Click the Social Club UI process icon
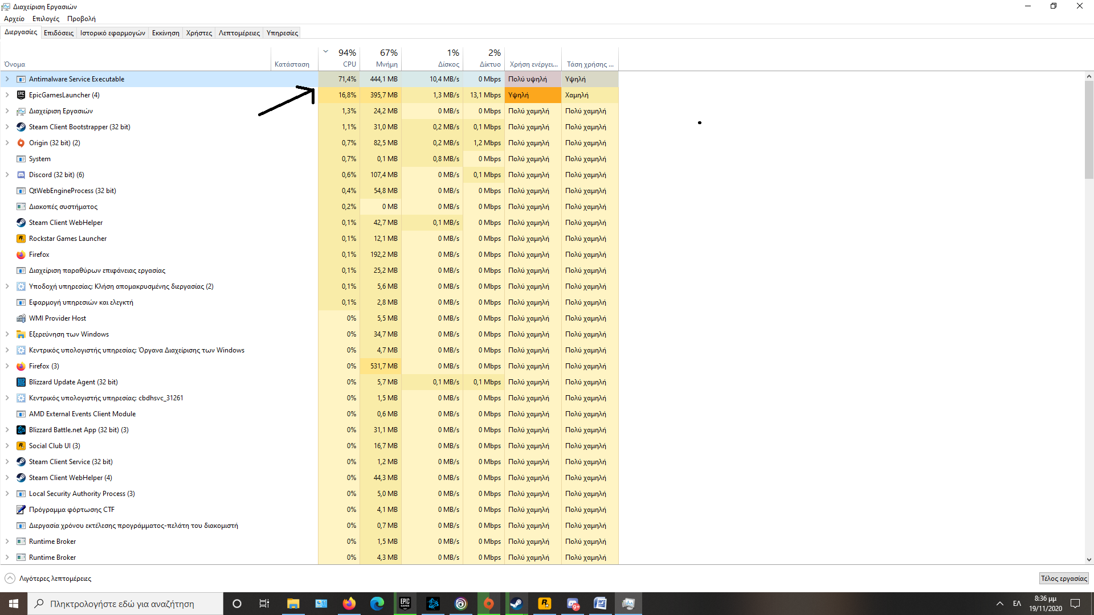The width and height of the screenshot is (1094, 615). tap(21, 446)
